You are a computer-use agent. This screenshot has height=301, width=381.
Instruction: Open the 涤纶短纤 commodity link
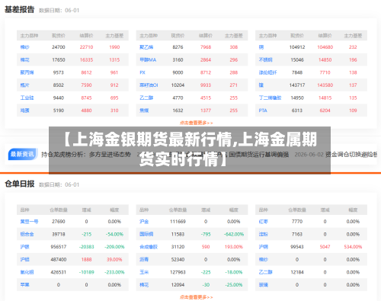click(x=267, y=72)
